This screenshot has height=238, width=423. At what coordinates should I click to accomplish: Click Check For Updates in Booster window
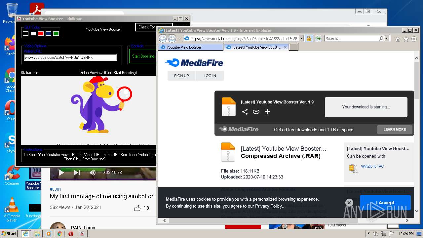(x=154, y=27)
